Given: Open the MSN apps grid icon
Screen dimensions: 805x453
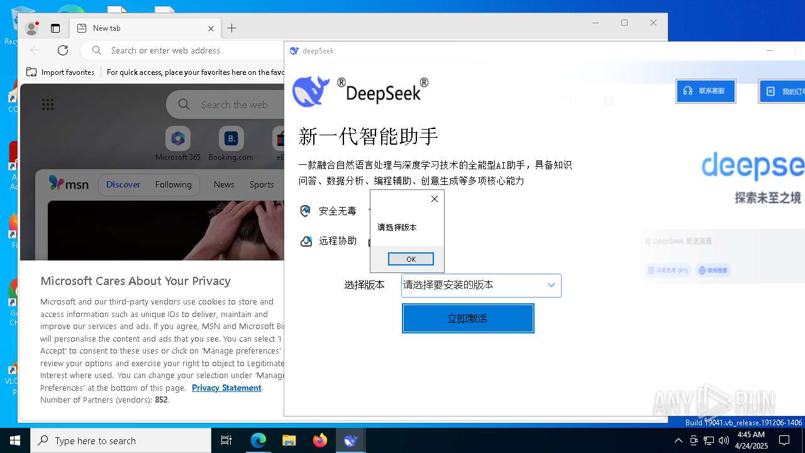Looking at the screenshot, I should click(48, 104).
